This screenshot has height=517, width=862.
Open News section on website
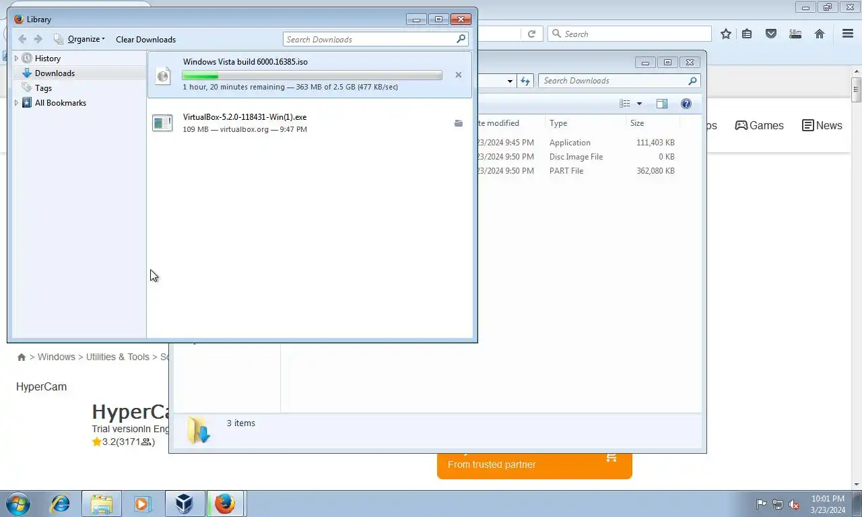coord(822,125)
